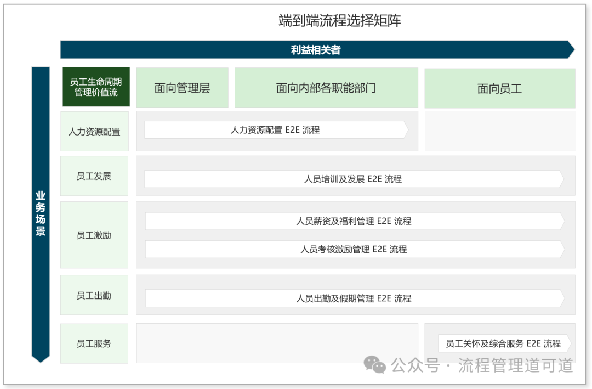Open the 人员考核激励管理 E2E 流程 arrow
Image resolution: width=592 pixels, height=389 pixels.
point(354,249)
